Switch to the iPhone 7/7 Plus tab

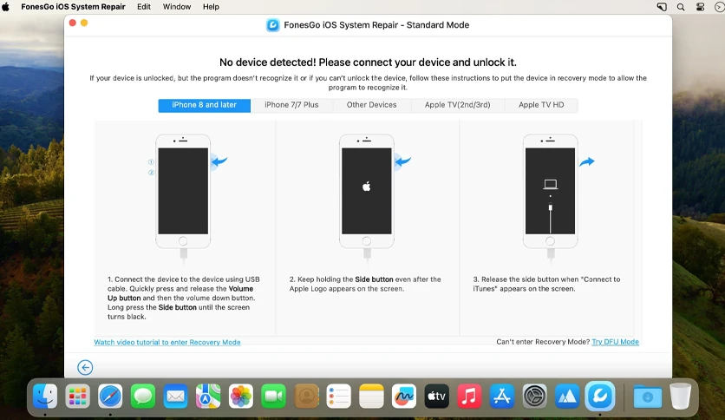(291, 105)
